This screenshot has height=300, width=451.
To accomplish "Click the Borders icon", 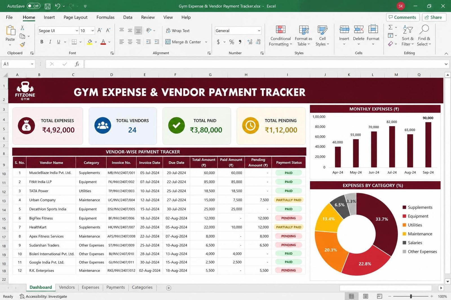I will [74, 42].
